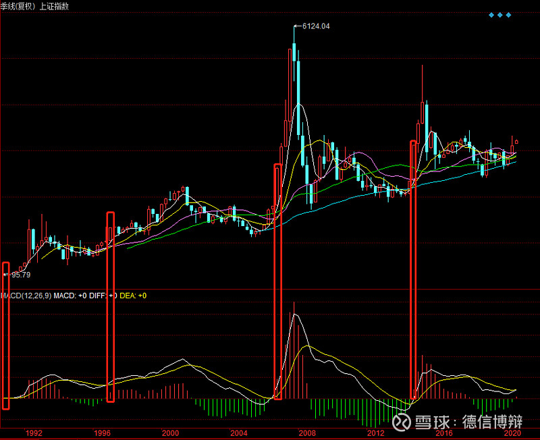Select the 2016 year marker on axis
The height and width of the screenshot is (440, 540).
(x=443, y=433)
